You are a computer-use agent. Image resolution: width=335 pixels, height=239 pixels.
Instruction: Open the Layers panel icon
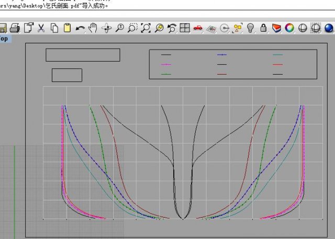click(277, 28)
